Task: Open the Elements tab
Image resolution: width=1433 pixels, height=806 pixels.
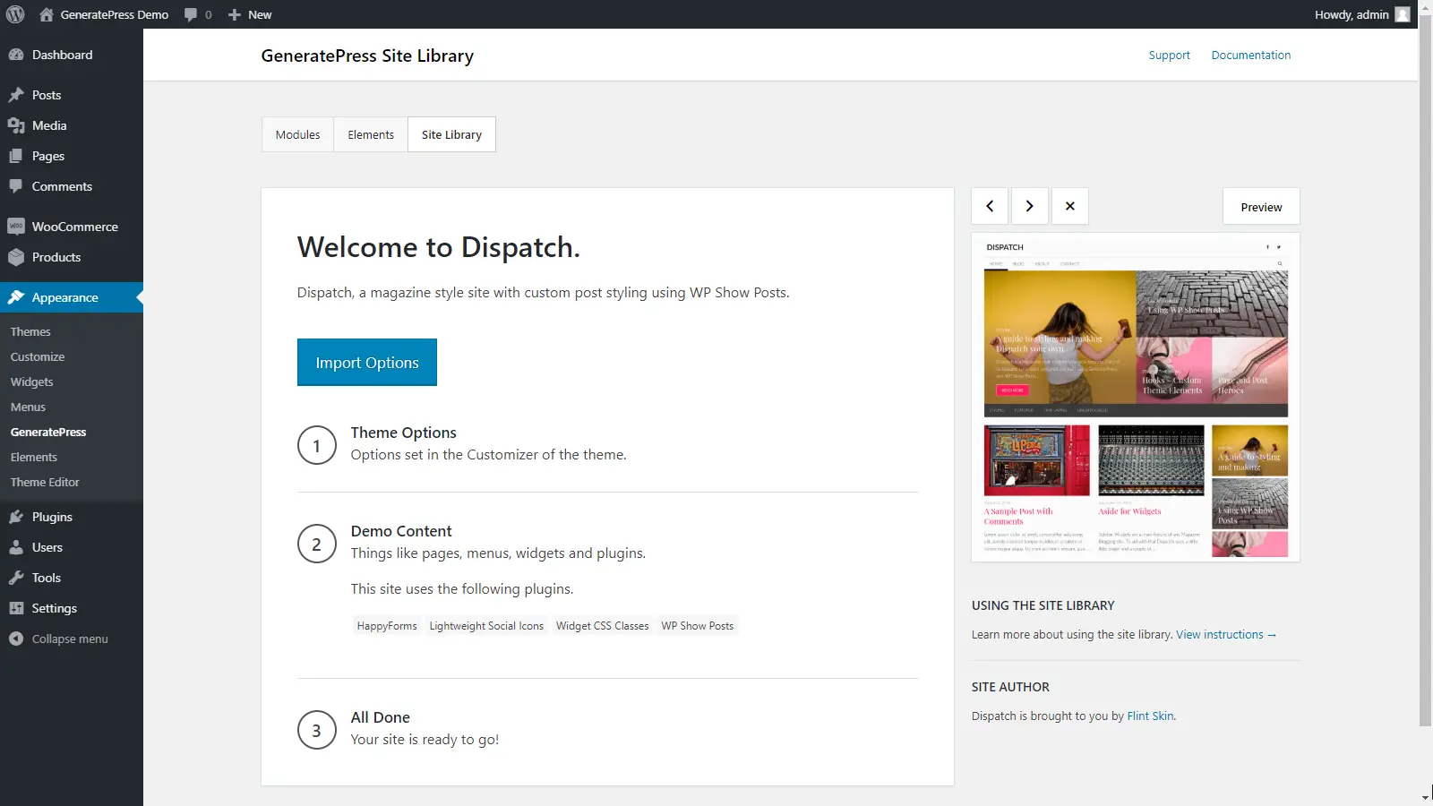Action: (x=371, y=134)
